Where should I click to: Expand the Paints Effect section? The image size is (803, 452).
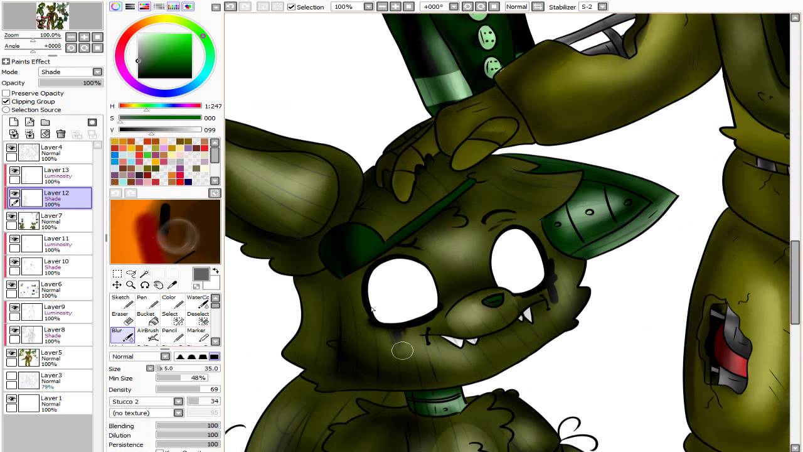tap(6, 62)
